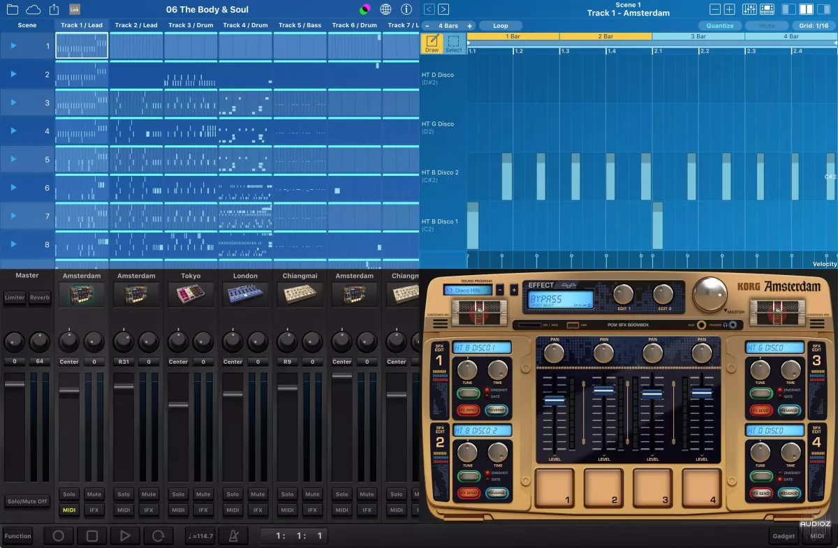Tap drum pad 3 on Amsterdam
Screen dimensions: 838x548
[x=652, y=487]
